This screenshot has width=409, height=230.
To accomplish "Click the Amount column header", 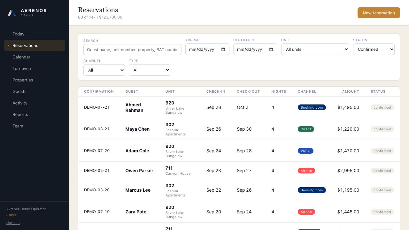I will click(351, 91).
